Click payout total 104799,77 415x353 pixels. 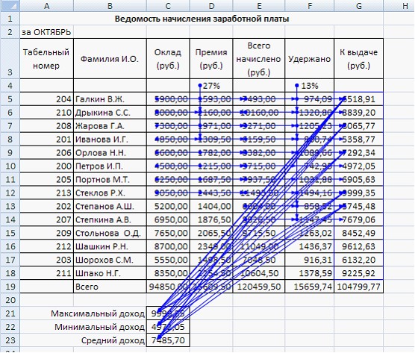pos(358,287)
